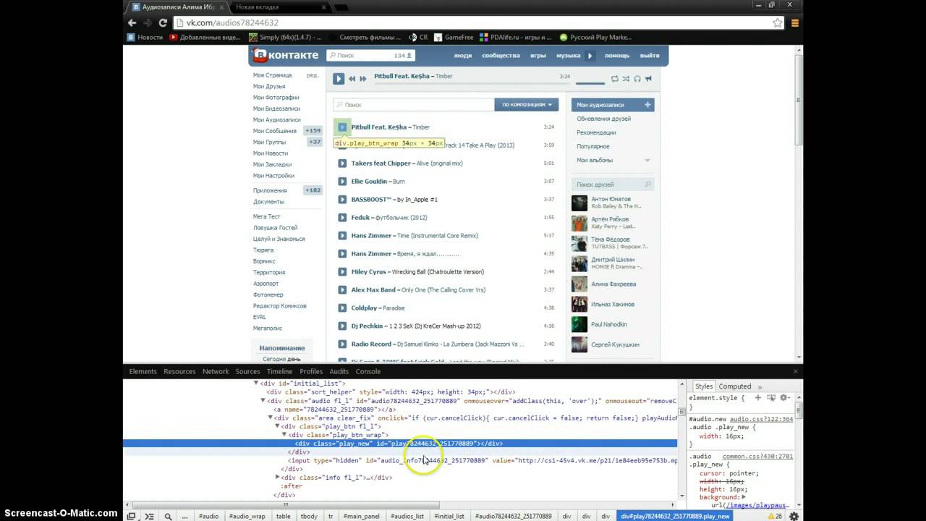Click the DevTools dock-side icon
The width and height of the screenshot is (926, 521).
tap(131, 516)
